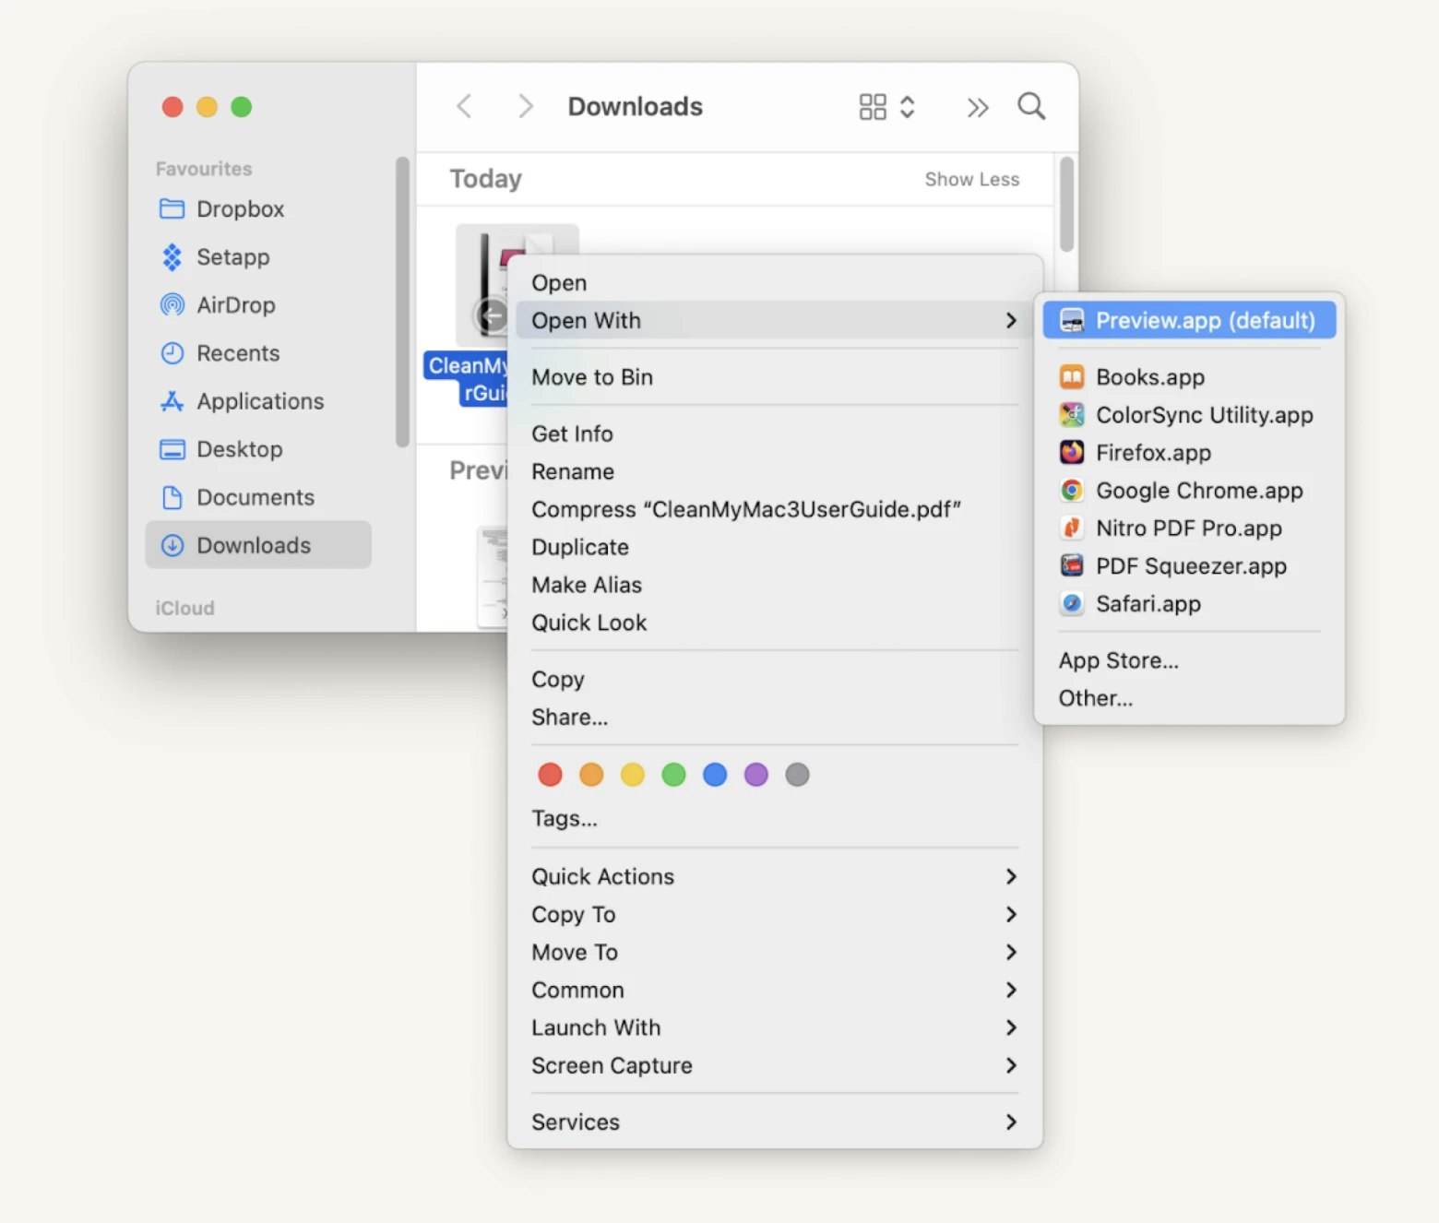Click the Firefox icon in submenu
The image size is (1439, 1223).
click(x=1072, y=453)
